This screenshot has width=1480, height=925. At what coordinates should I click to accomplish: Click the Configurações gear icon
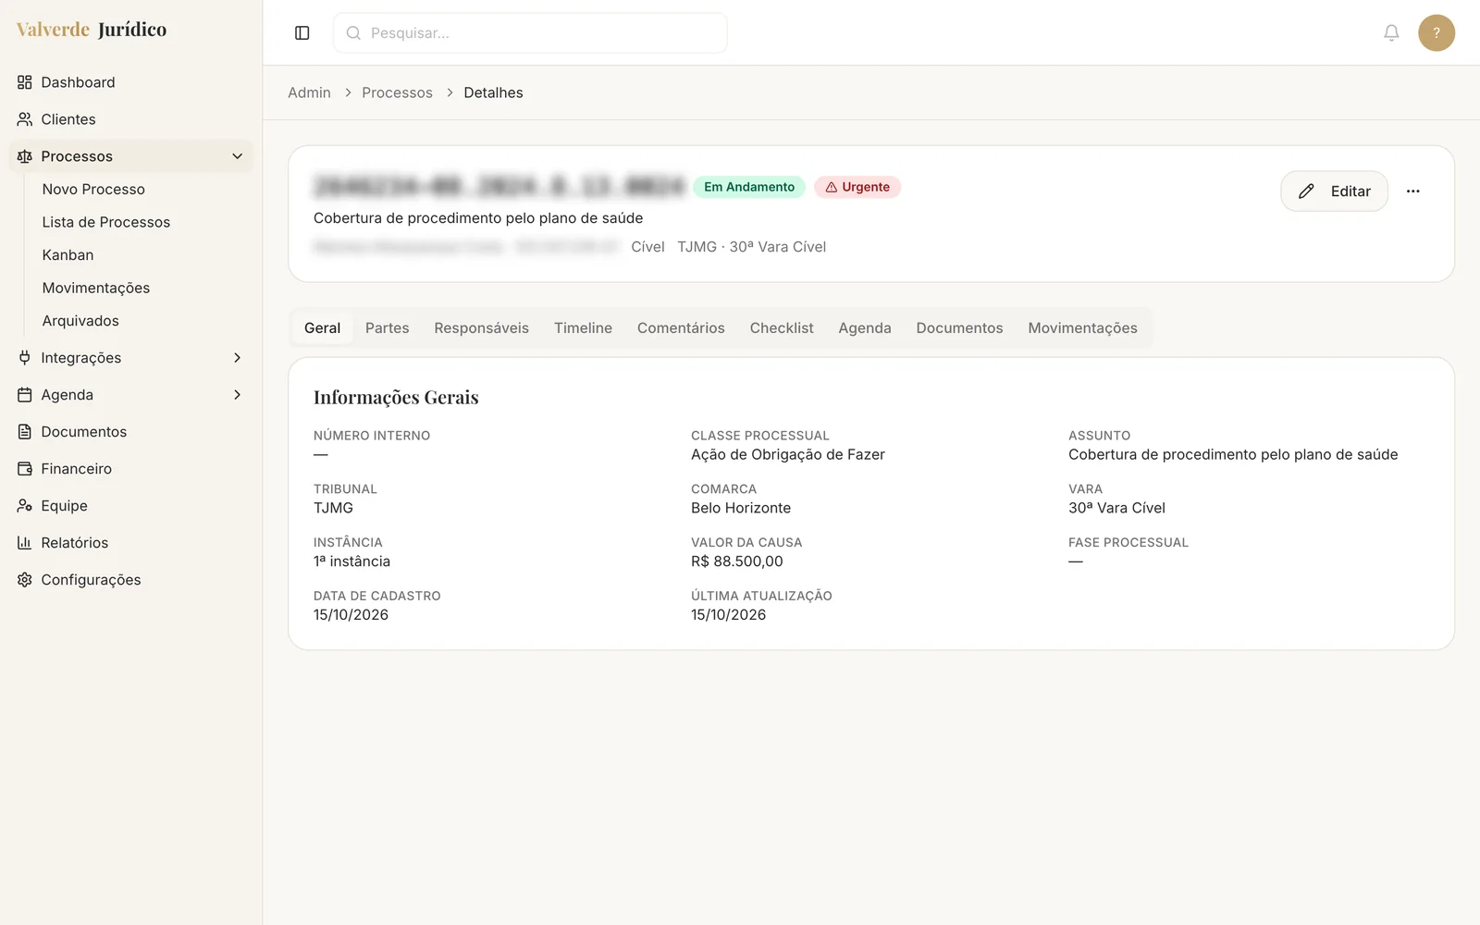[25, 580]
